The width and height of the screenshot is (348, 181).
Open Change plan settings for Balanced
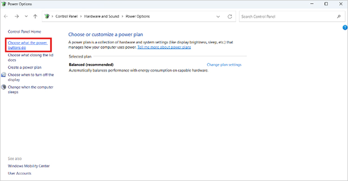coord(224,65)
